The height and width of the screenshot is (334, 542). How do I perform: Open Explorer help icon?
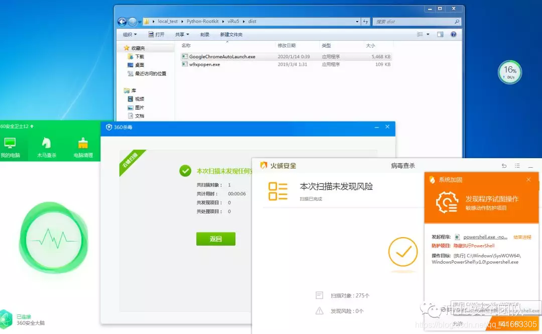454,34
